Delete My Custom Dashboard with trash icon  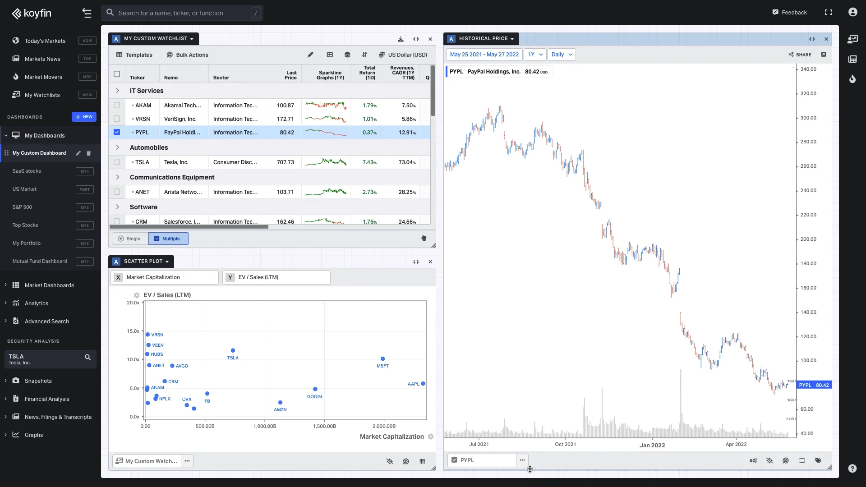89,153
